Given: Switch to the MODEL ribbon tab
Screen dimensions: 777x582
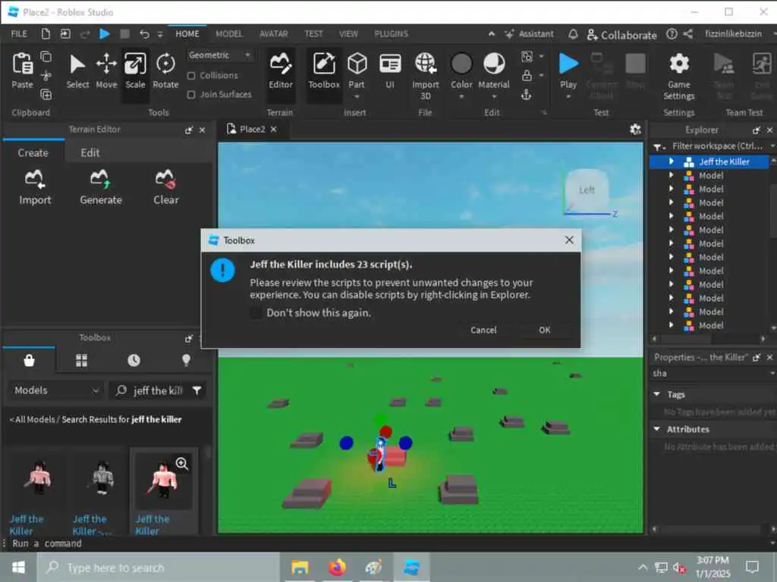Looking at the screenshot, I should click(229, 33).
